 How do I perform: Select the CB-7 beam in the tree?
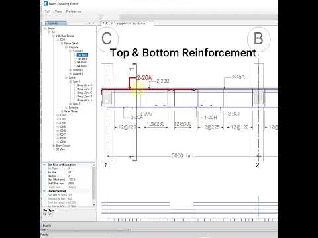63,134
